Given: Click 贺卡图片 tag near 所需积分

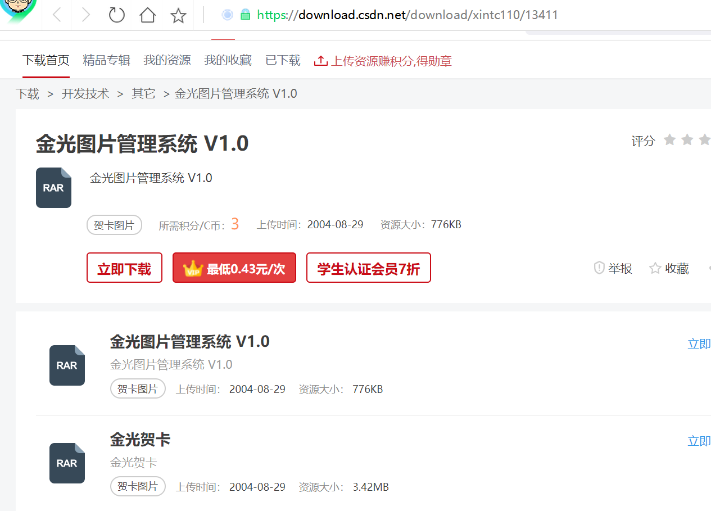Looking at the screenshot, I should [114, 225].
